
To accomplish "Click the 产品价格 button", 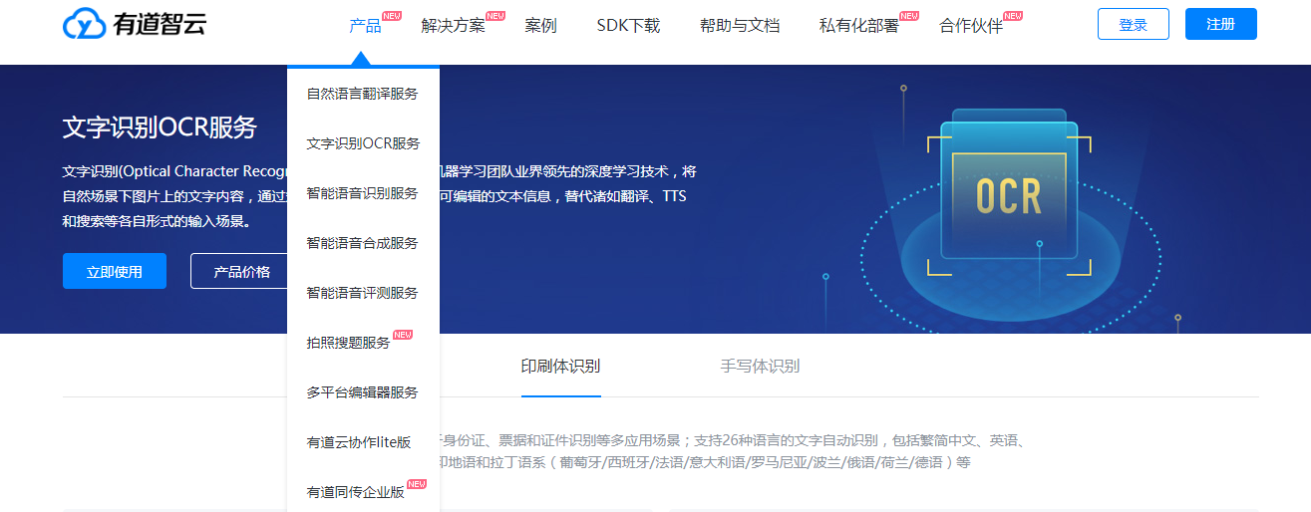I will (x=239, y=271).
